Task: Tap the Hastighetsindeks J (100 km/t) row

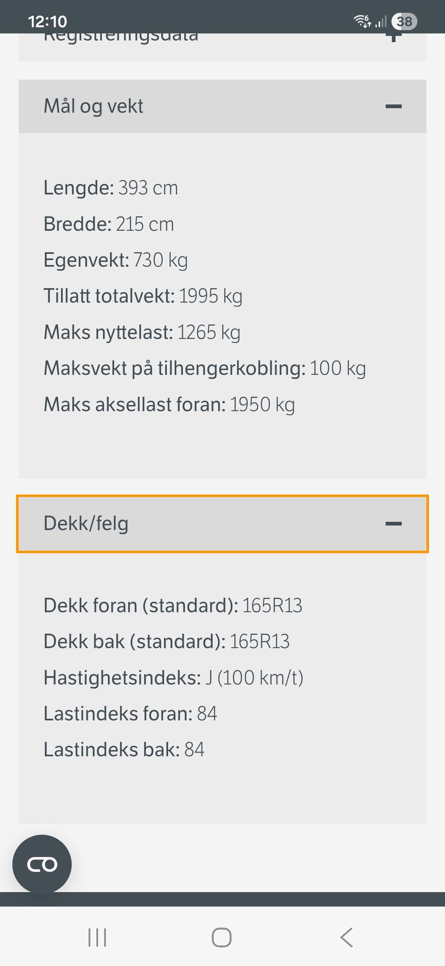Action: pyautogui.click(x=173, y=678)
